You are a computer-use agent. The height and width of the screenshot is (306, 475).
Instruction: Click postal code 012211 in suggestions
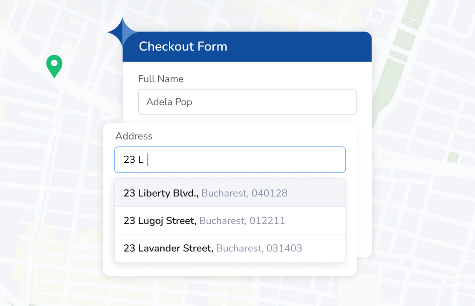pos(267,221)
